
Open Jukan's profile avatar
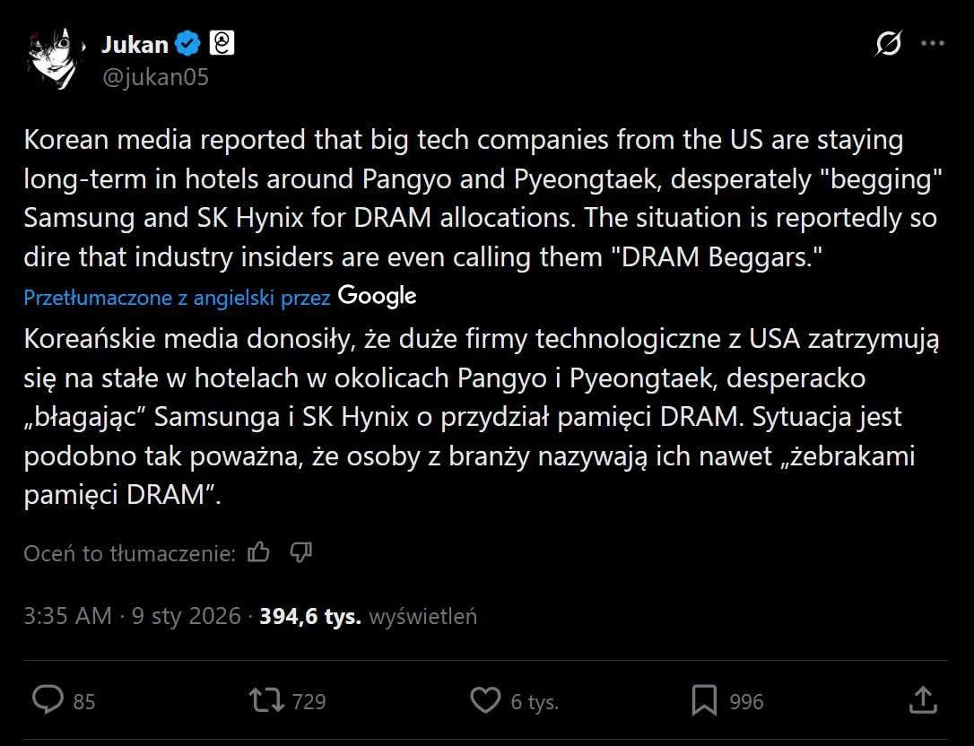pyautogui.click(x=53, y=57)
